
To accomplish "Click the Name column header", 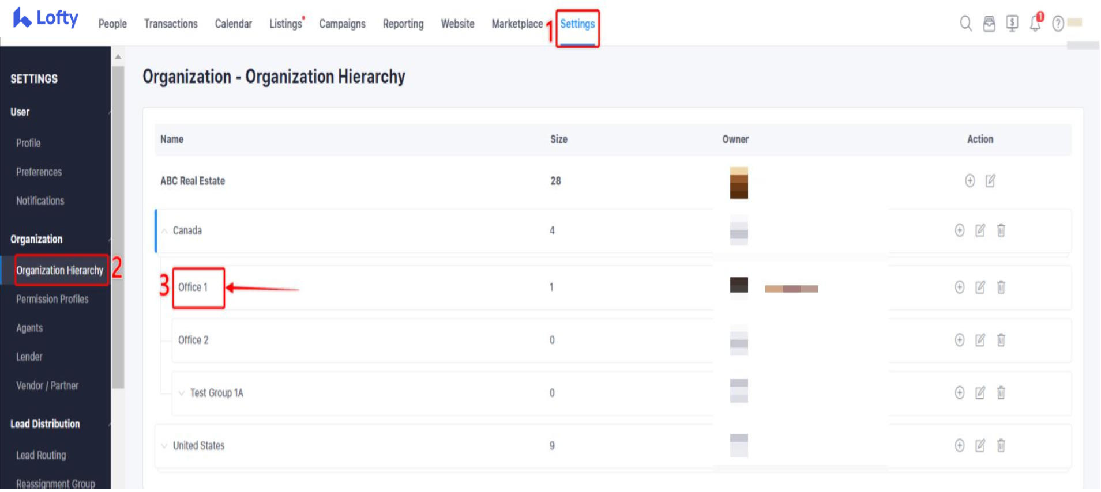I will tap(172, 139).
